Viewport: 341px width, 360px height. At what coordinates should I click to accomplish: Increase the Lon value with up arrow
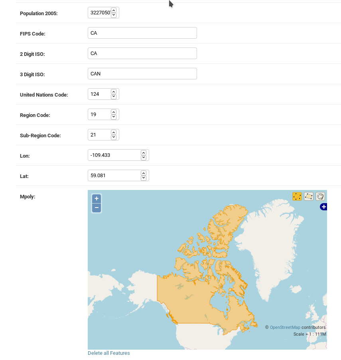tap(144, 153)
